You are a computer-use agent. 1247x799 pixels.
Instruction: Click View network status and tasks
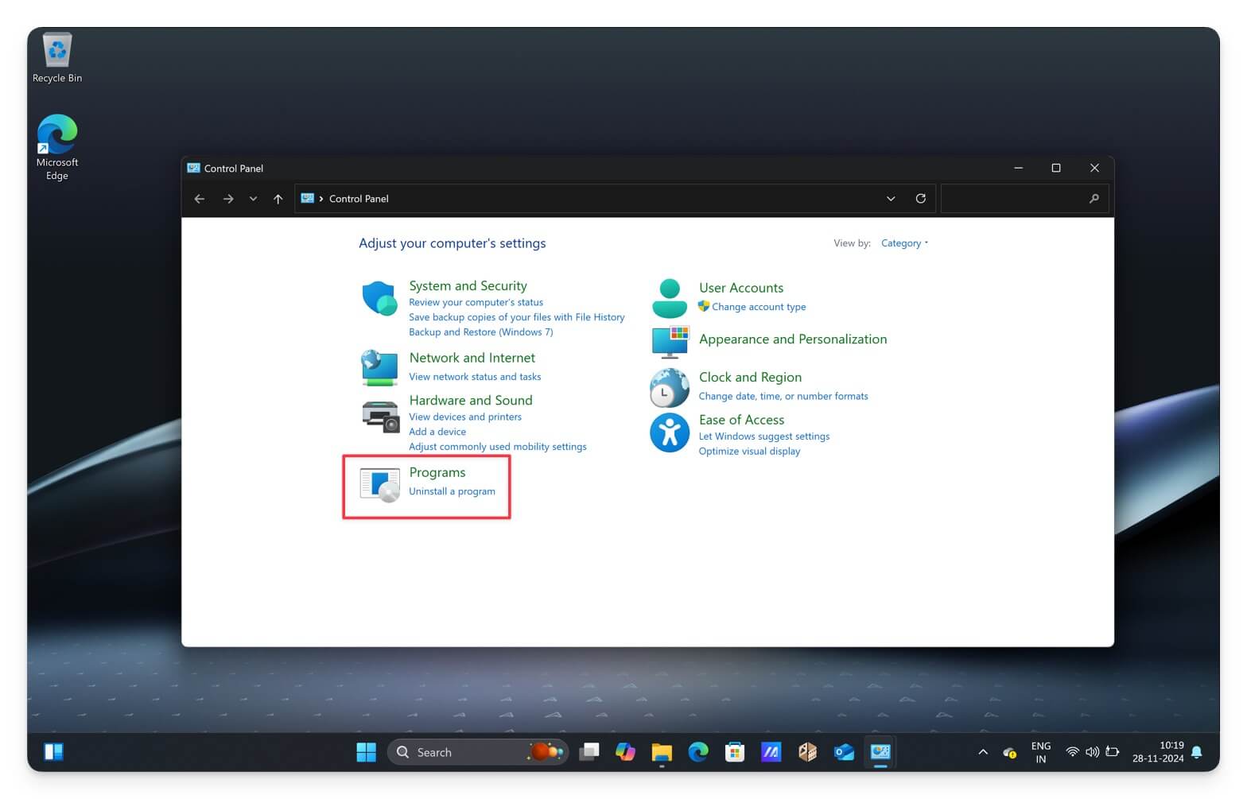pyautogui.click(x=475, y=377)
